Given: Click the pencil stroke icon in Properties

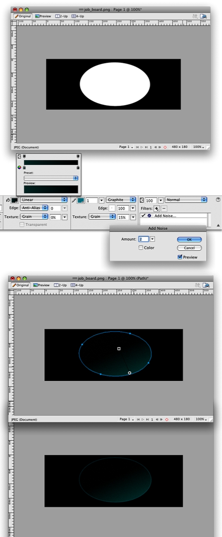Looking at the screenshot, I should pos(74,200).
